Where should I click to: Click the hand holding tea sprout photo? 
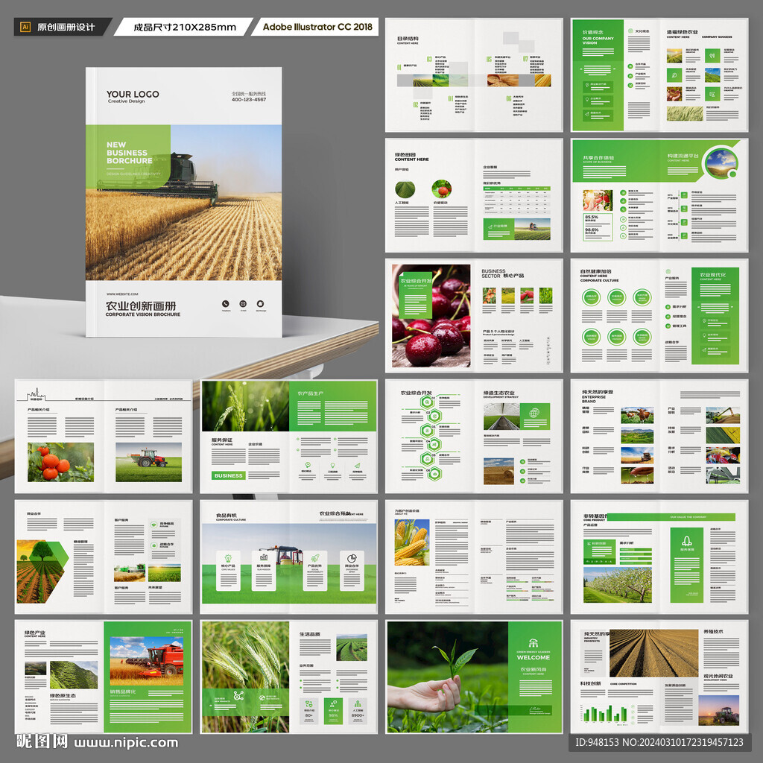[x=448, y=677]
